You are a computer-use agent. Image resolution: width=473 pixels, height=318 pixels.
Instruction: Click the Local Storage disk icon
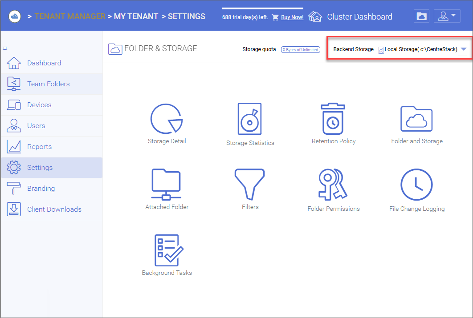click(381, 50)
